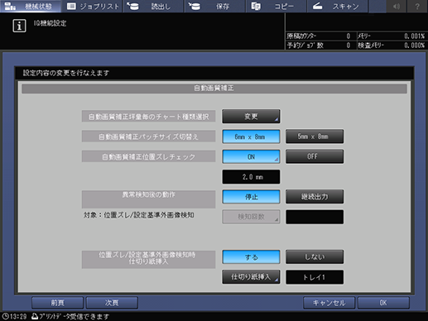Switch to the コピー tab
The width and height of the screenshot is (428, 321).
click(x=277, y=6)
